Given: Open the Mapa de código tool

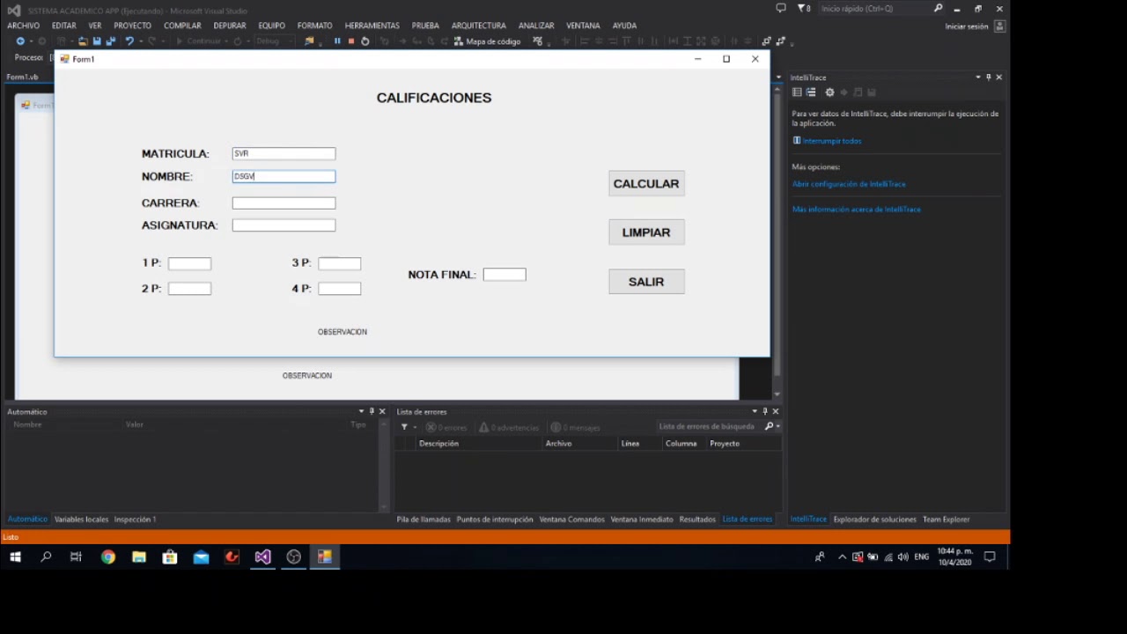Looking at the screenshot, I should point(488,41).
